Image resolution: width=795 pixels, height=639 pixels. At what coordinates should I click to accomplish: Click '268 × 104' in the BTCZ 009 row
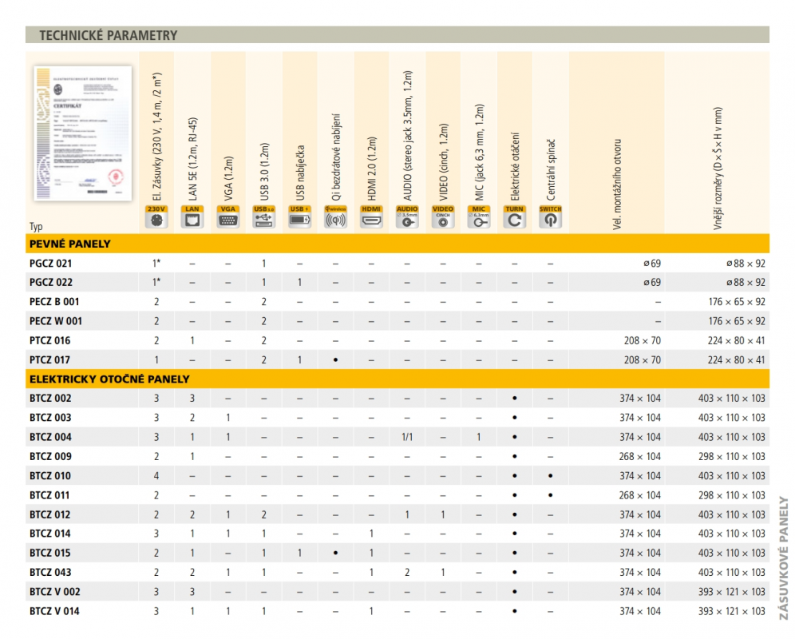640,456
